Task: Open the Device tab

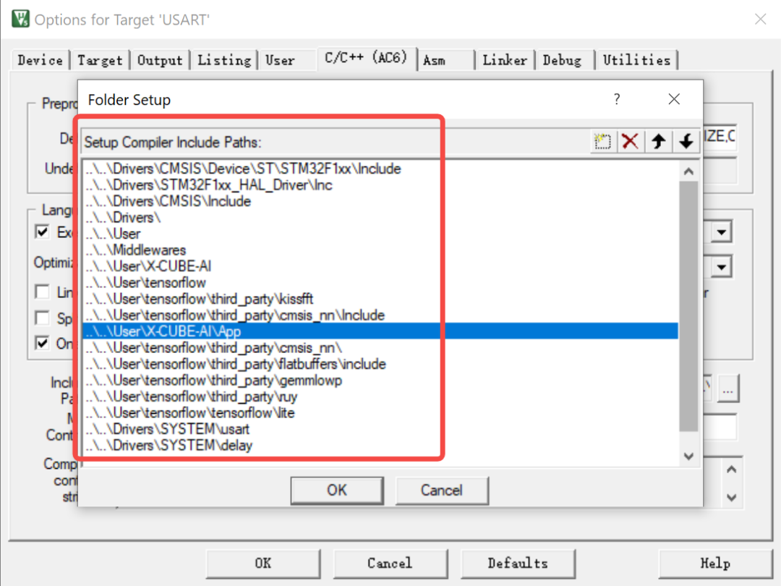Action: [40, 60]
